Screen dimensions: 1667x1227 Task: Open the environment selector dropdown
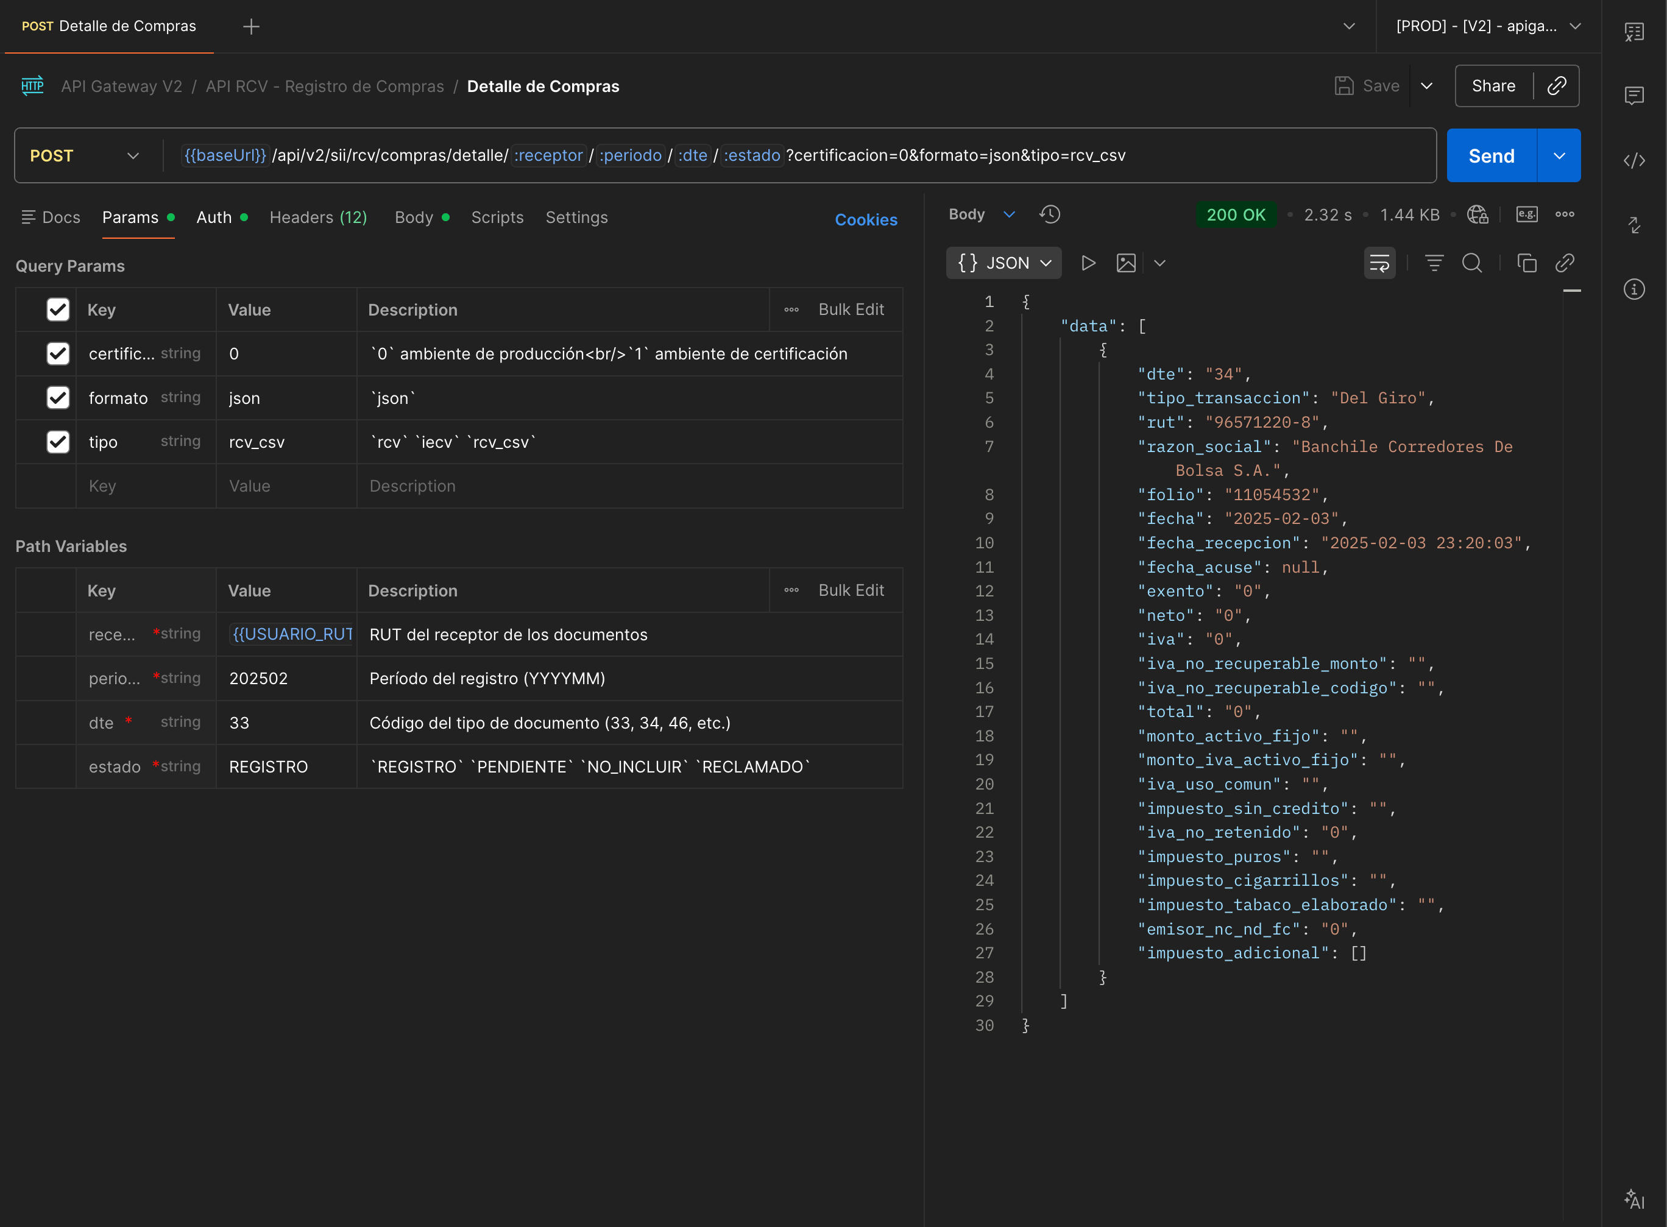[x=1488, y=26]
